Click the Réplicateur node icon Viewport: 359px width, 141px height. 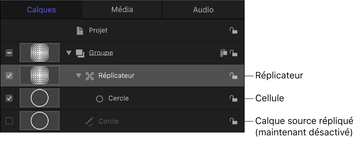coord(90,76)
